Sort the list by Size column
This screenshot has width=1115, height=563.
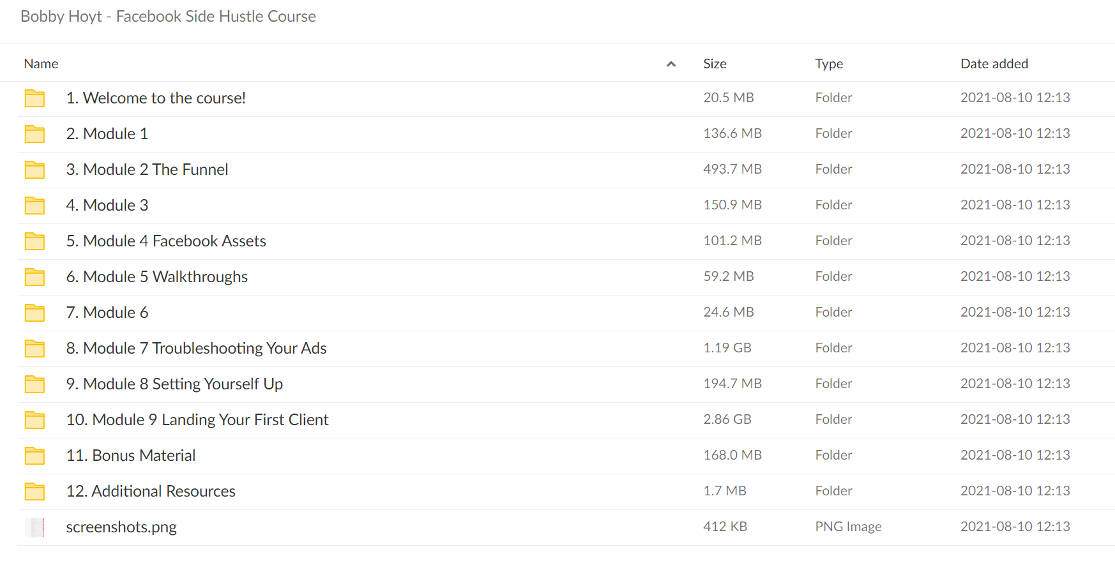(715, 64)
